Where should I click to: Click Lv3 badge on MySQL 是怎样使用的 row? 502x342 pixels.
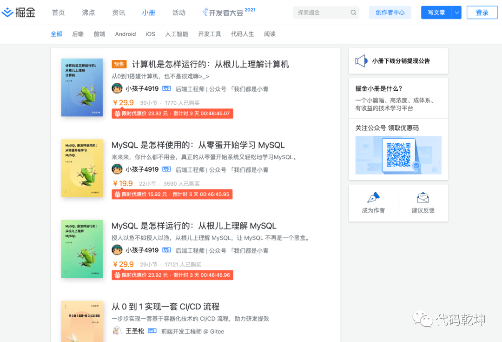click(x=166, y=169)
